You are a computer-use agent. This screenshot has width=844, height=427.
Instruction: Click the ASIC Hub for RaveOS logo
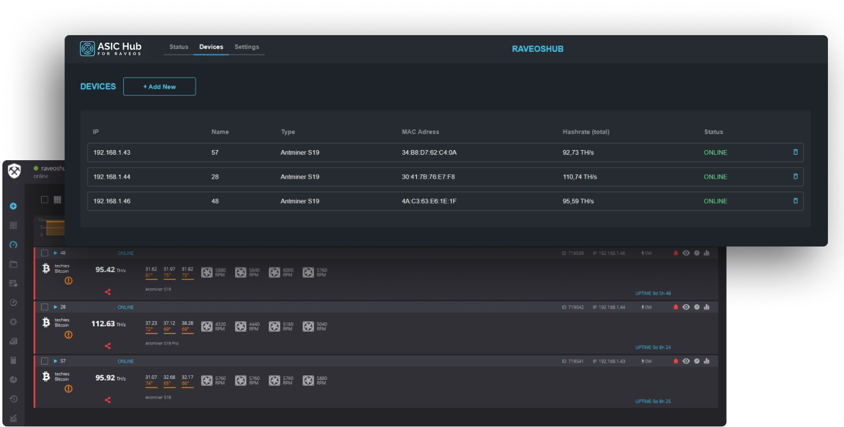coord(111,48)
